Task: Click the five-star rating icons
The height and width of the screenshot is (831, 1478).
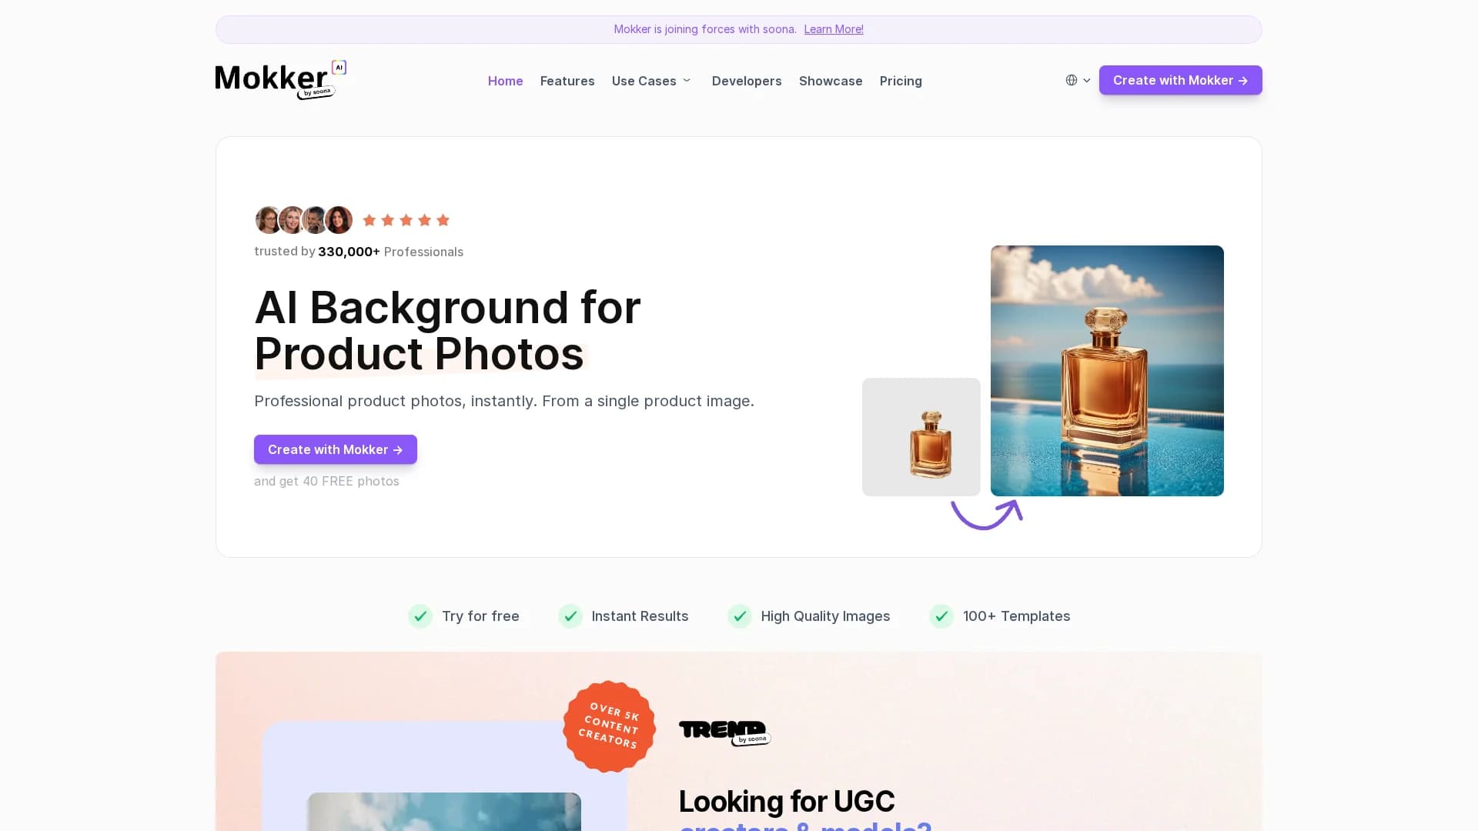Action: [x=406, y=220]
